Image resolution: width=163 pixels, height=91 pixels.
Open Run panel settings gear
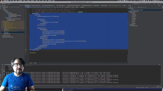pyautogui.click(x=159, y=64)
